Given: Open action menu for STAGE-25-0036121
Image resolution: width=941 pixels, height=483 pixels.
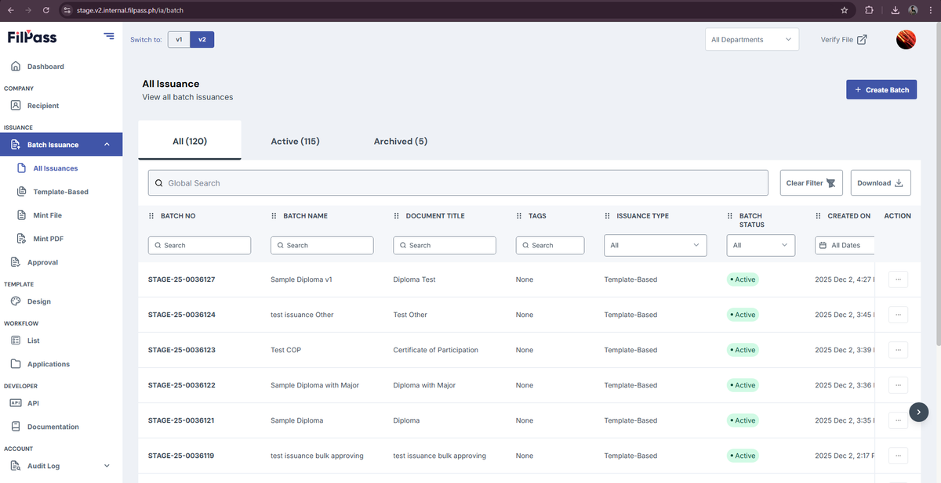Looking at the screenshot, I should point(898,420).
